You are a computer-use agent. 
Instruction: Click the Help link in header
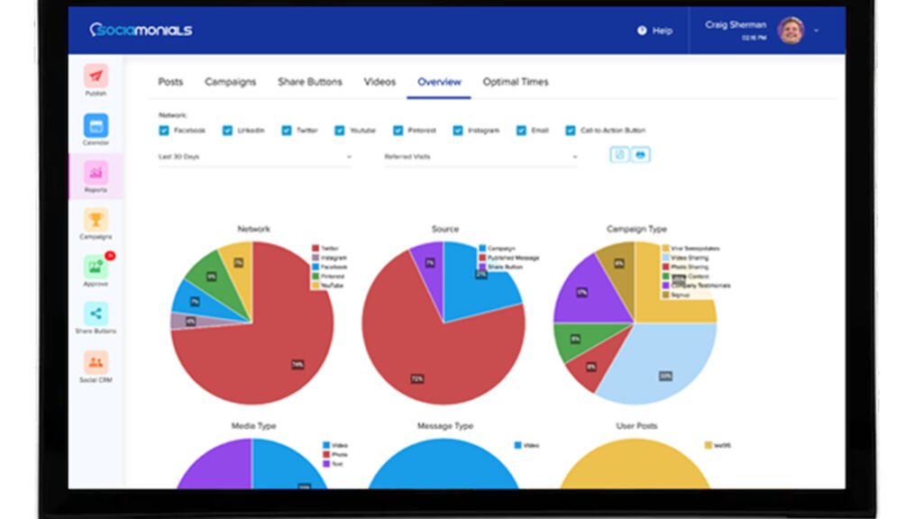pos(655,31)
